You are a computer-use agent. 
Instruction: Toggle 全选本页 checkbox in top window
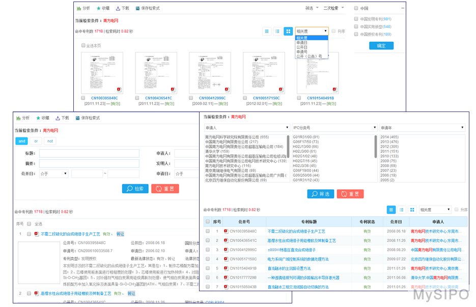tap(83, 45)
